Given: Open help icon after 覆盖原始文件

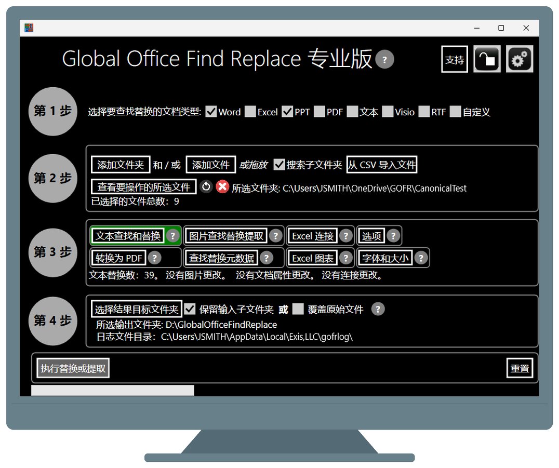Looking at the screenshot, I should 378,309.
